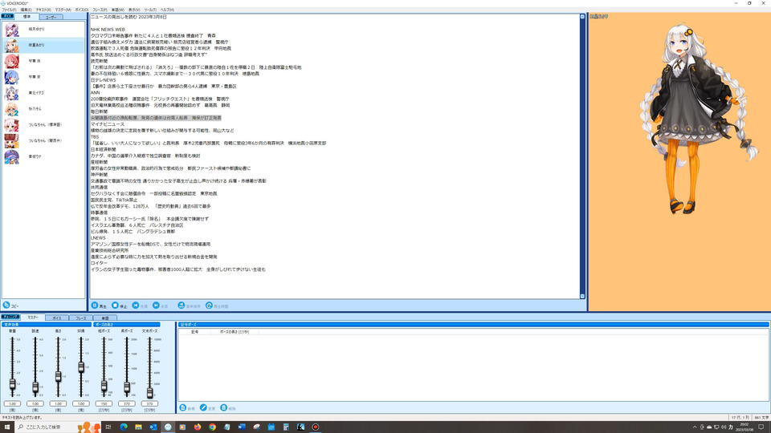Open Firefox from the taskbar

198,427
